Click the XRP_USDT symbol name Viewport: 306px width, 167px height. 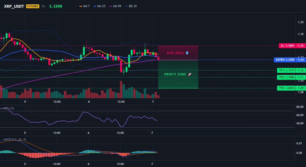14,6
